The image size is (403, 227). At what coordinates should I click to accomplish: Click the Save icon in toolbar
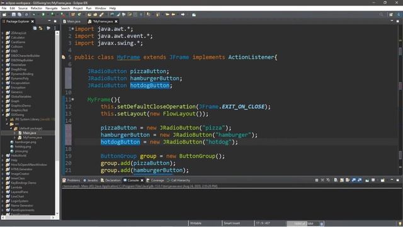14,15
